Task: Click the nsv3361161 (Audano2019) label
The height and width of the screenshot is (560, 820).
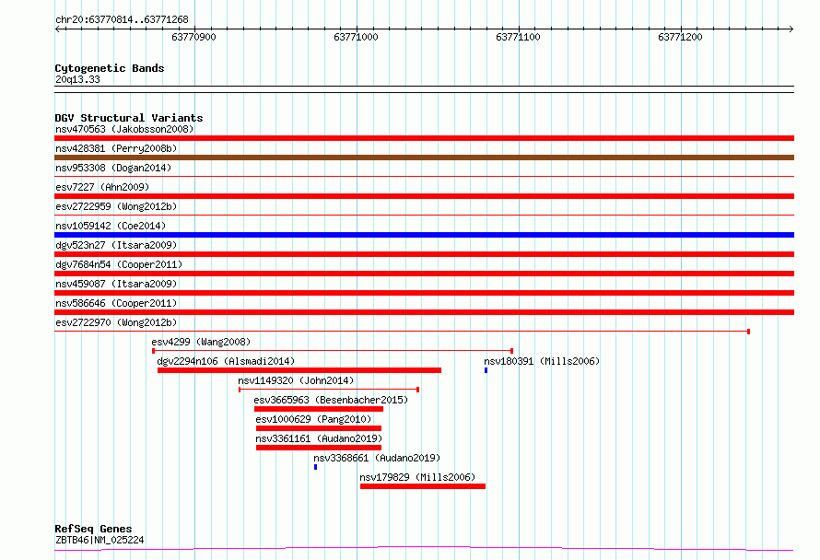Action: click(319, 438)
